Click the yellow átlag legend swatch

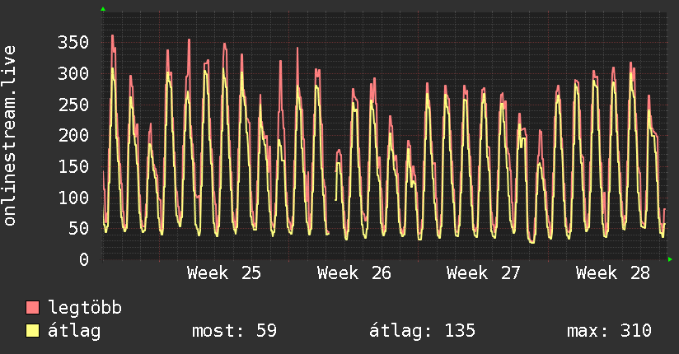pos(32,331)
